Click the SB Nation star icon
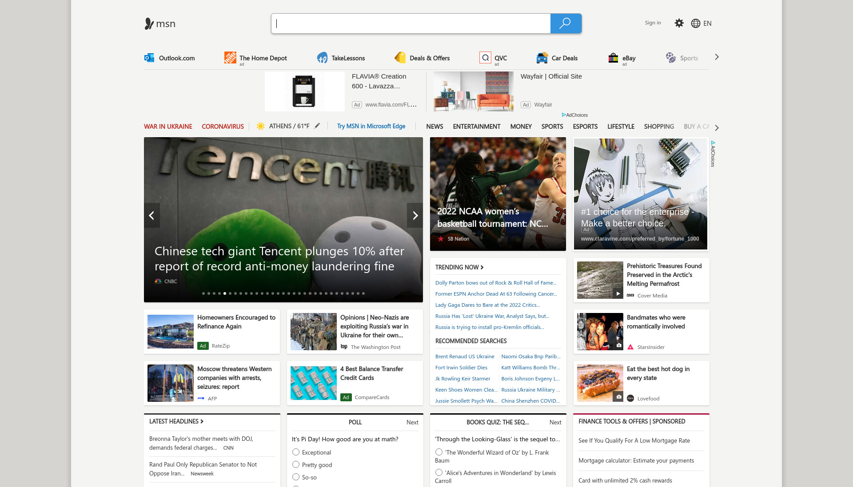The height and width of the screenshot is (487, 853). point(441,239)
